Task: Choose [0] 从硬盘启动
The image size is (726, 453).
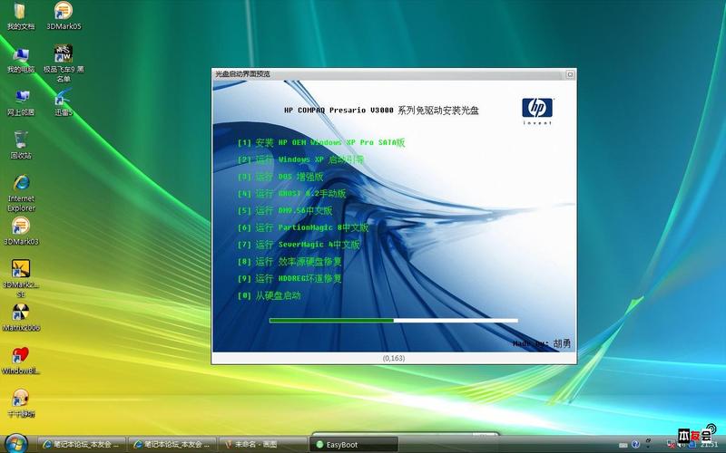Action: (269, 296)
